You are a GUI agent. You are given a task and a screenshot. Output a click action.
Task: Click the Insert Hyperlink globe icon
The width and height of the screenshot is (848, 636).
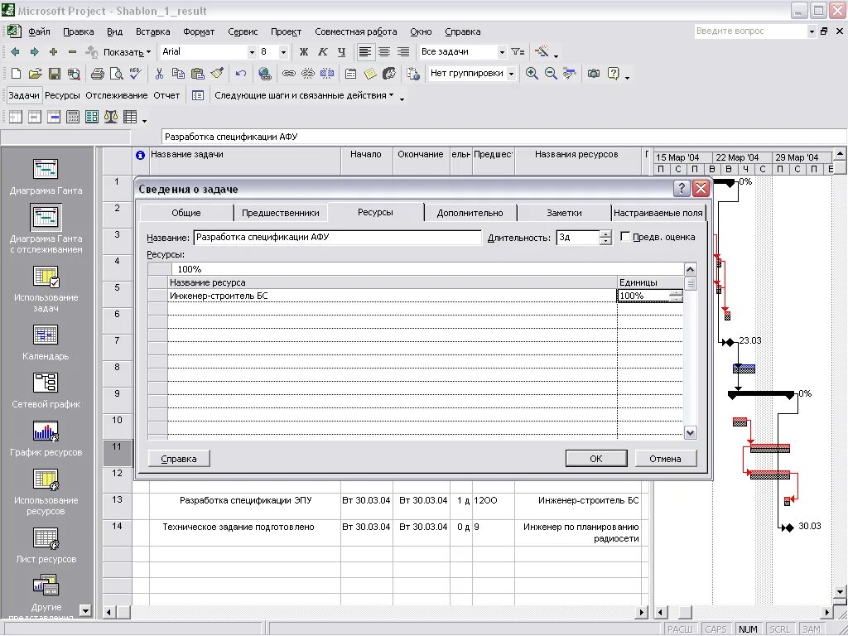pos(264,74)
